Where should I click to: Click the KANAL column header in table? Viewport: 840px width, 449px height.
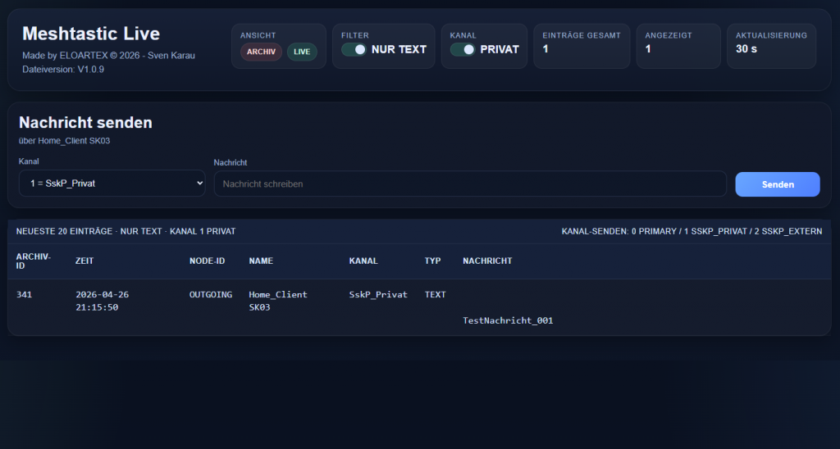363,261
